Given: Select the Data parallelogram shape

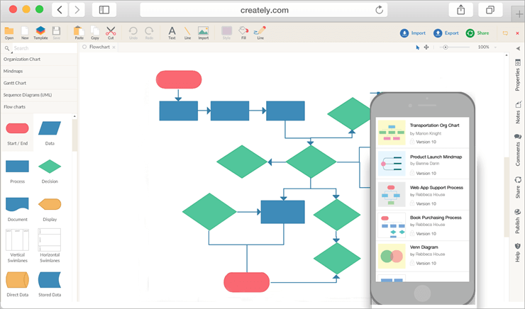Looking at the screenshot, I should 50,133.
